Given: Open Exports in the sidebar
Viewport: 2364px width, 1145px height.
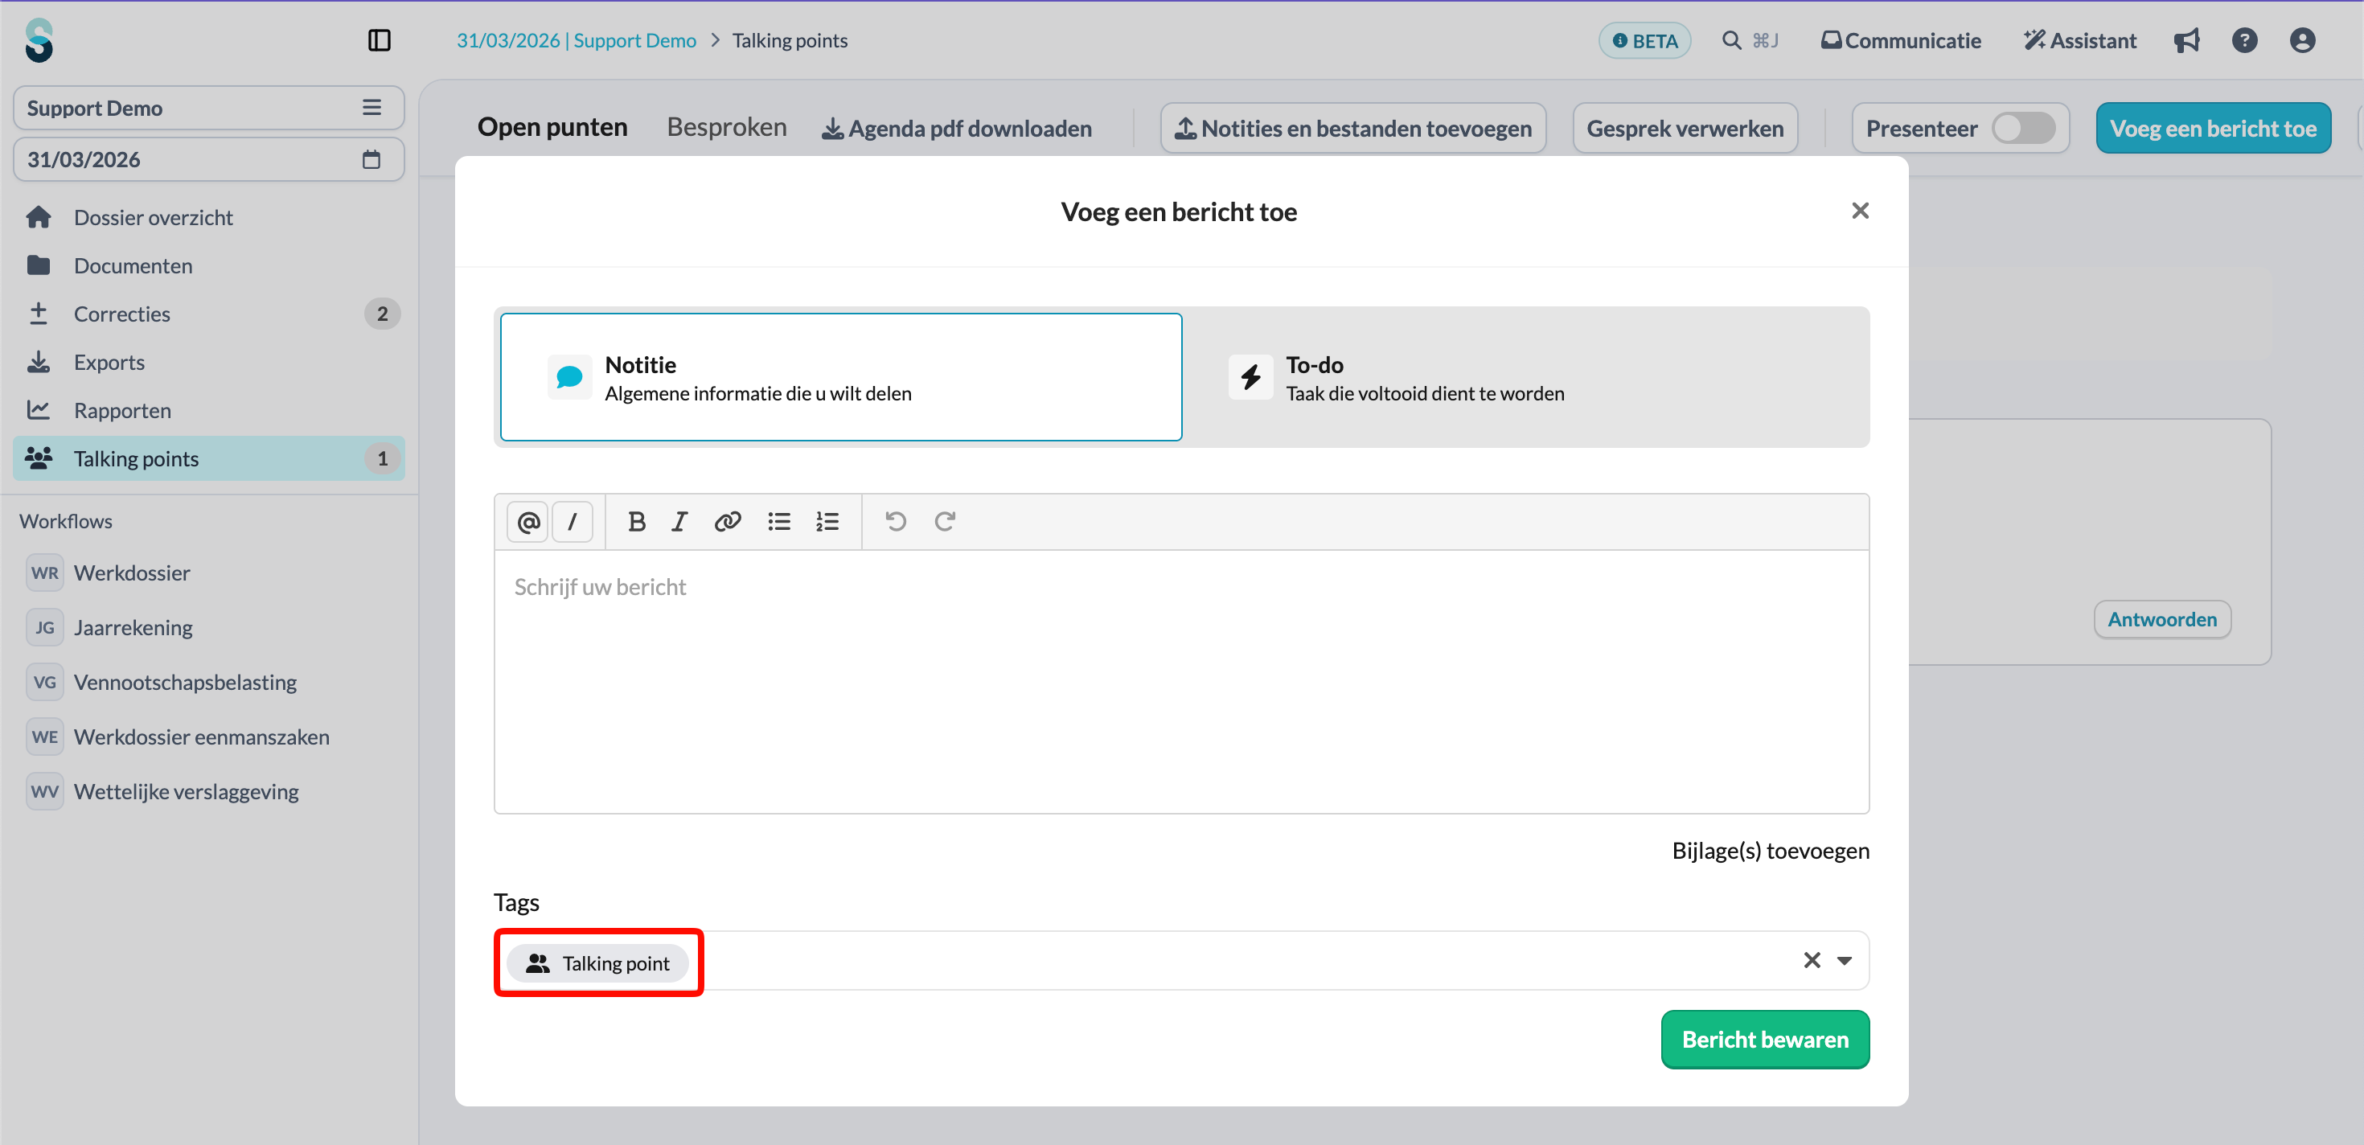Looking at the screenshot, I should click(x=209, y=363).
